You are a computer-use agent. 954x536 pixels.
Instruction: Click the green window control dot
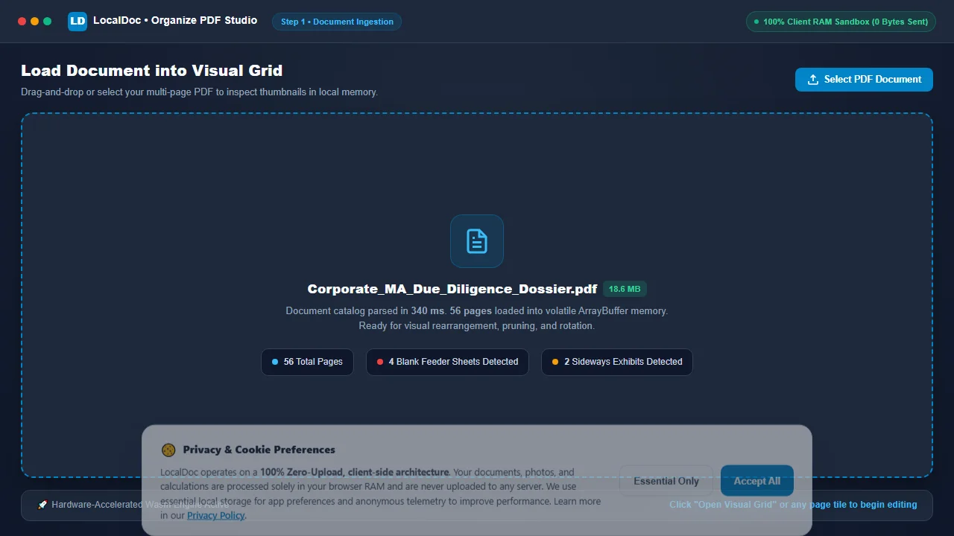pyautogui.click(x=47, y=22)
